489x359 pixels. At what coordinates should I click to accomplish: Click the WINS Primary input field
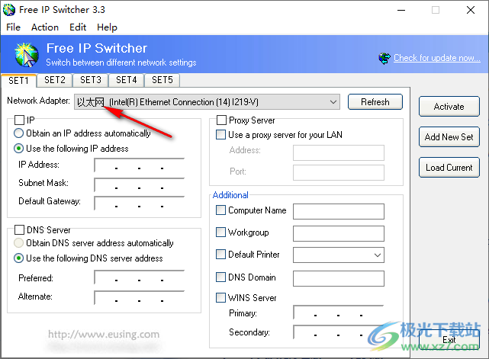(339, 313)
